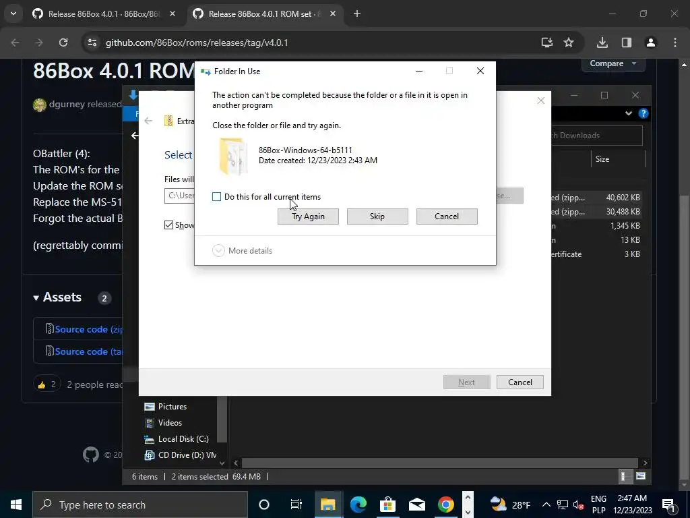The width and height of the screenshot is (690, 518).
Task: Click the address bar URL
Action: pos(197,42)
